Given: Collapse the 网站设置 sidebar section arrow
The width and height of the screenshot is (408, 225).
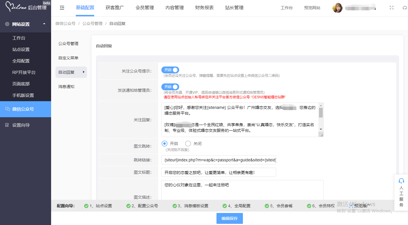Looking at the screenshot, I should tap(44, 24).
